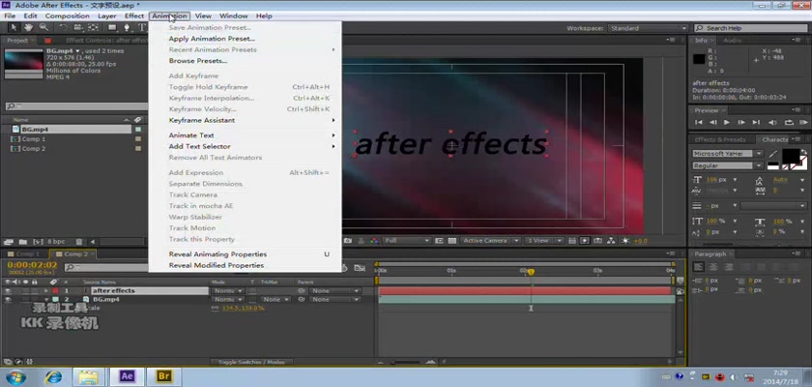
Task: Select Comp 1 in the Project panel
Action: (34, 139)
